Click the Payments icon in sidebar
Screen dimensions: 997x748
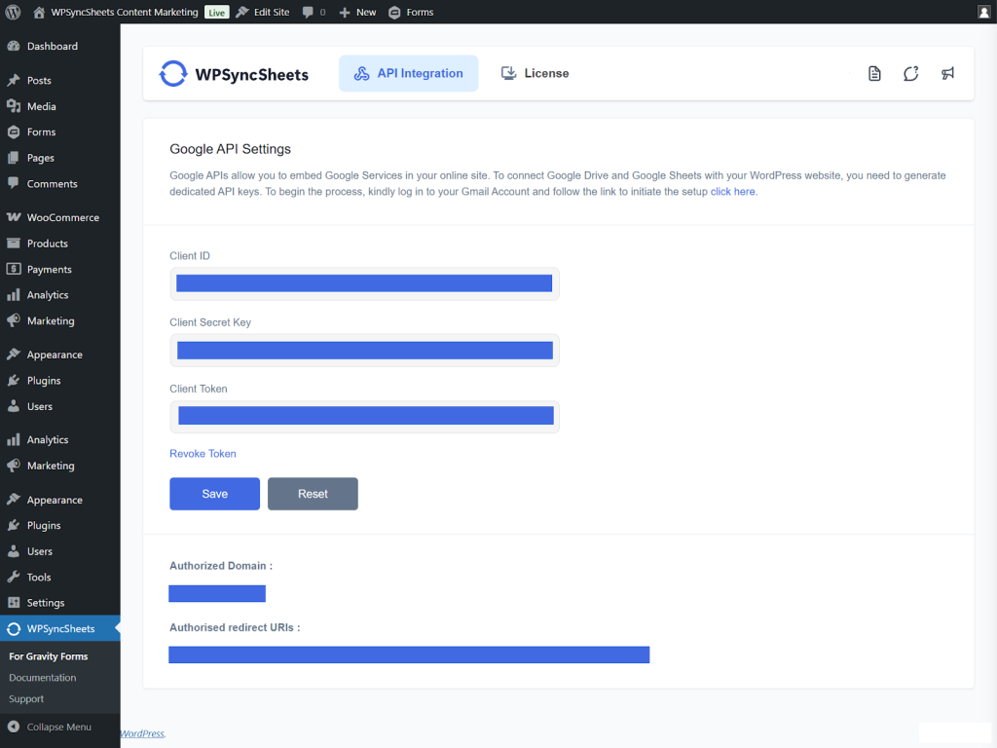pyautogui.click(x=14, y=269)
